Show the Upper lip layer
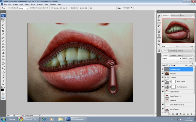Viewport: 196px width, 122px height. (163, 100)
